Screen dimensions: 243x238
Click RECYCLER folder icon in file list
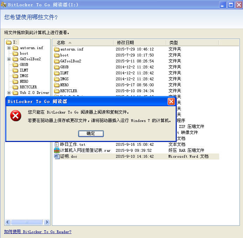[x=57, y=91]
